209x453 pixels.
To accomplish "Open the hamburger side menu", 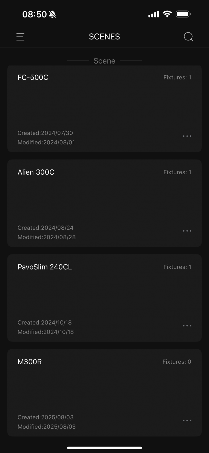I will coord(20,37).
